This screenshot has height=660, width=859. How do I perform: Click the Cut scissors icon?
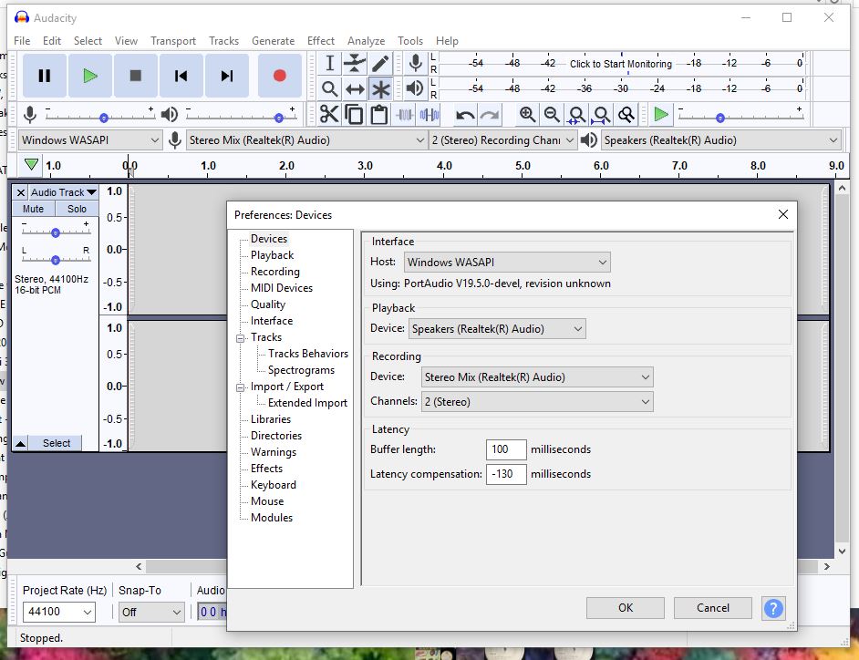329,115
